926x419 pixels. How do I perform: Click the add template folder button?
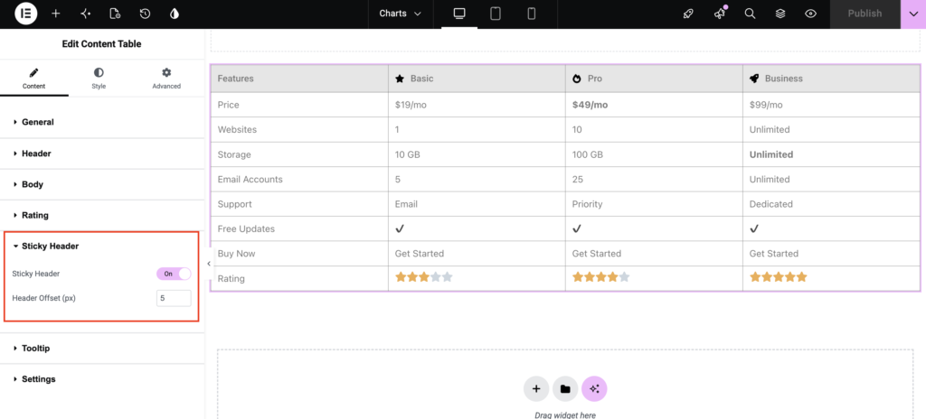pyautogui.click(x=565, y=388)
